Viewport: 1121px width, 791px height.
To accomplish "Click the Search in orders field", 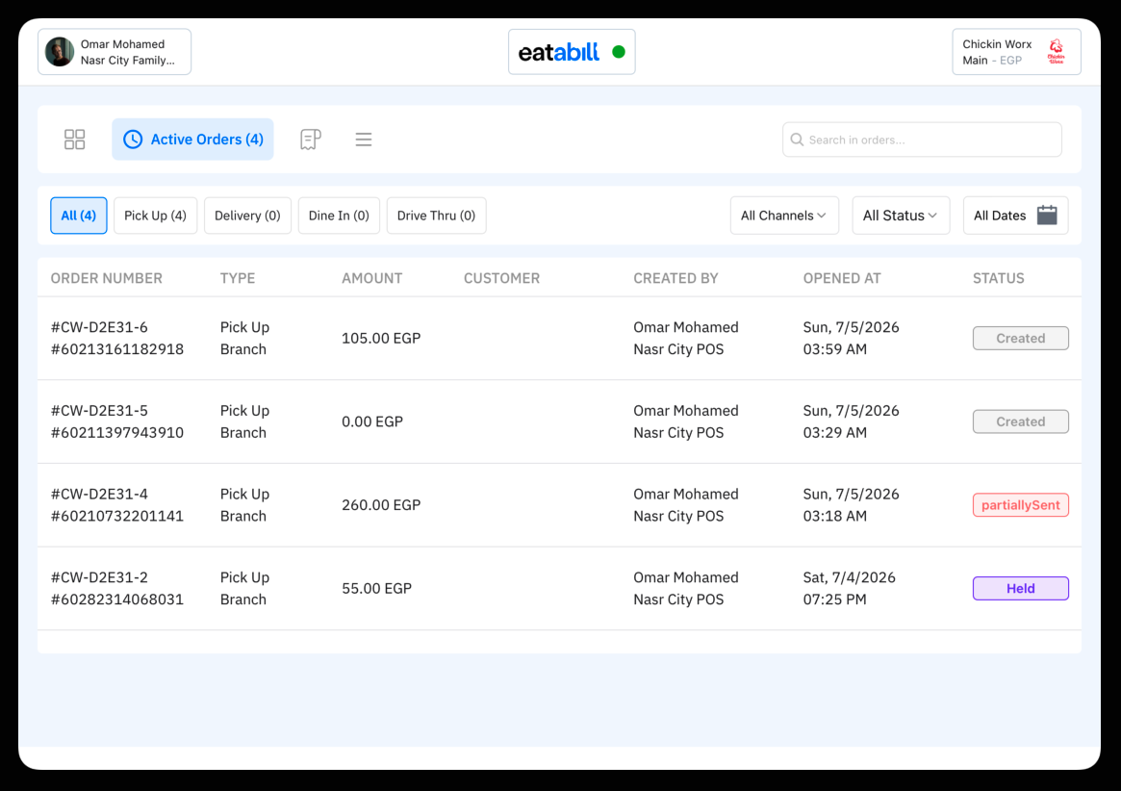I will (x=922, y=140).
